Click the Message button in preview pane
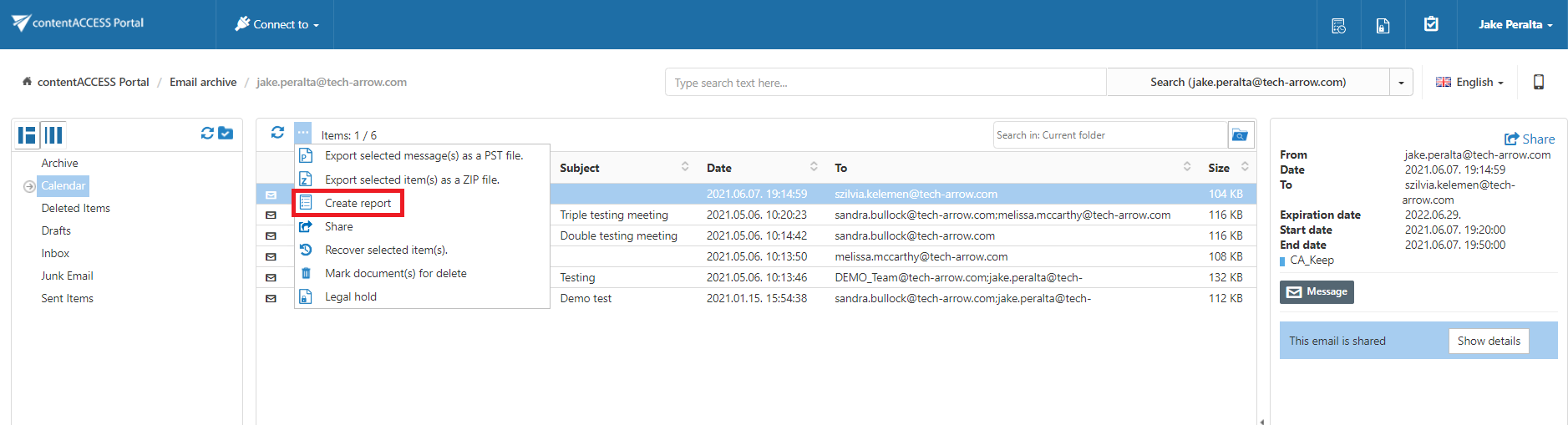1568x425 pixels. tap(1317, 291)
